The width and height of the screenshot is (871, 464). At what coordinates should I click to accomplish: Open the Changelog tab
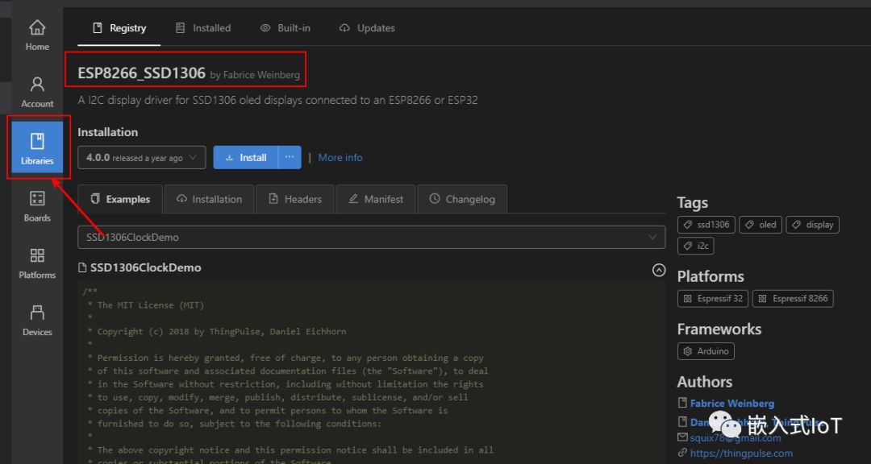click(462, 199)
